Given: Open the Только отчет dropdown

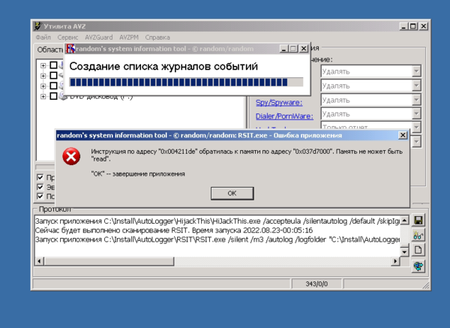Looking at the screenshot, I should click(416, 126).
